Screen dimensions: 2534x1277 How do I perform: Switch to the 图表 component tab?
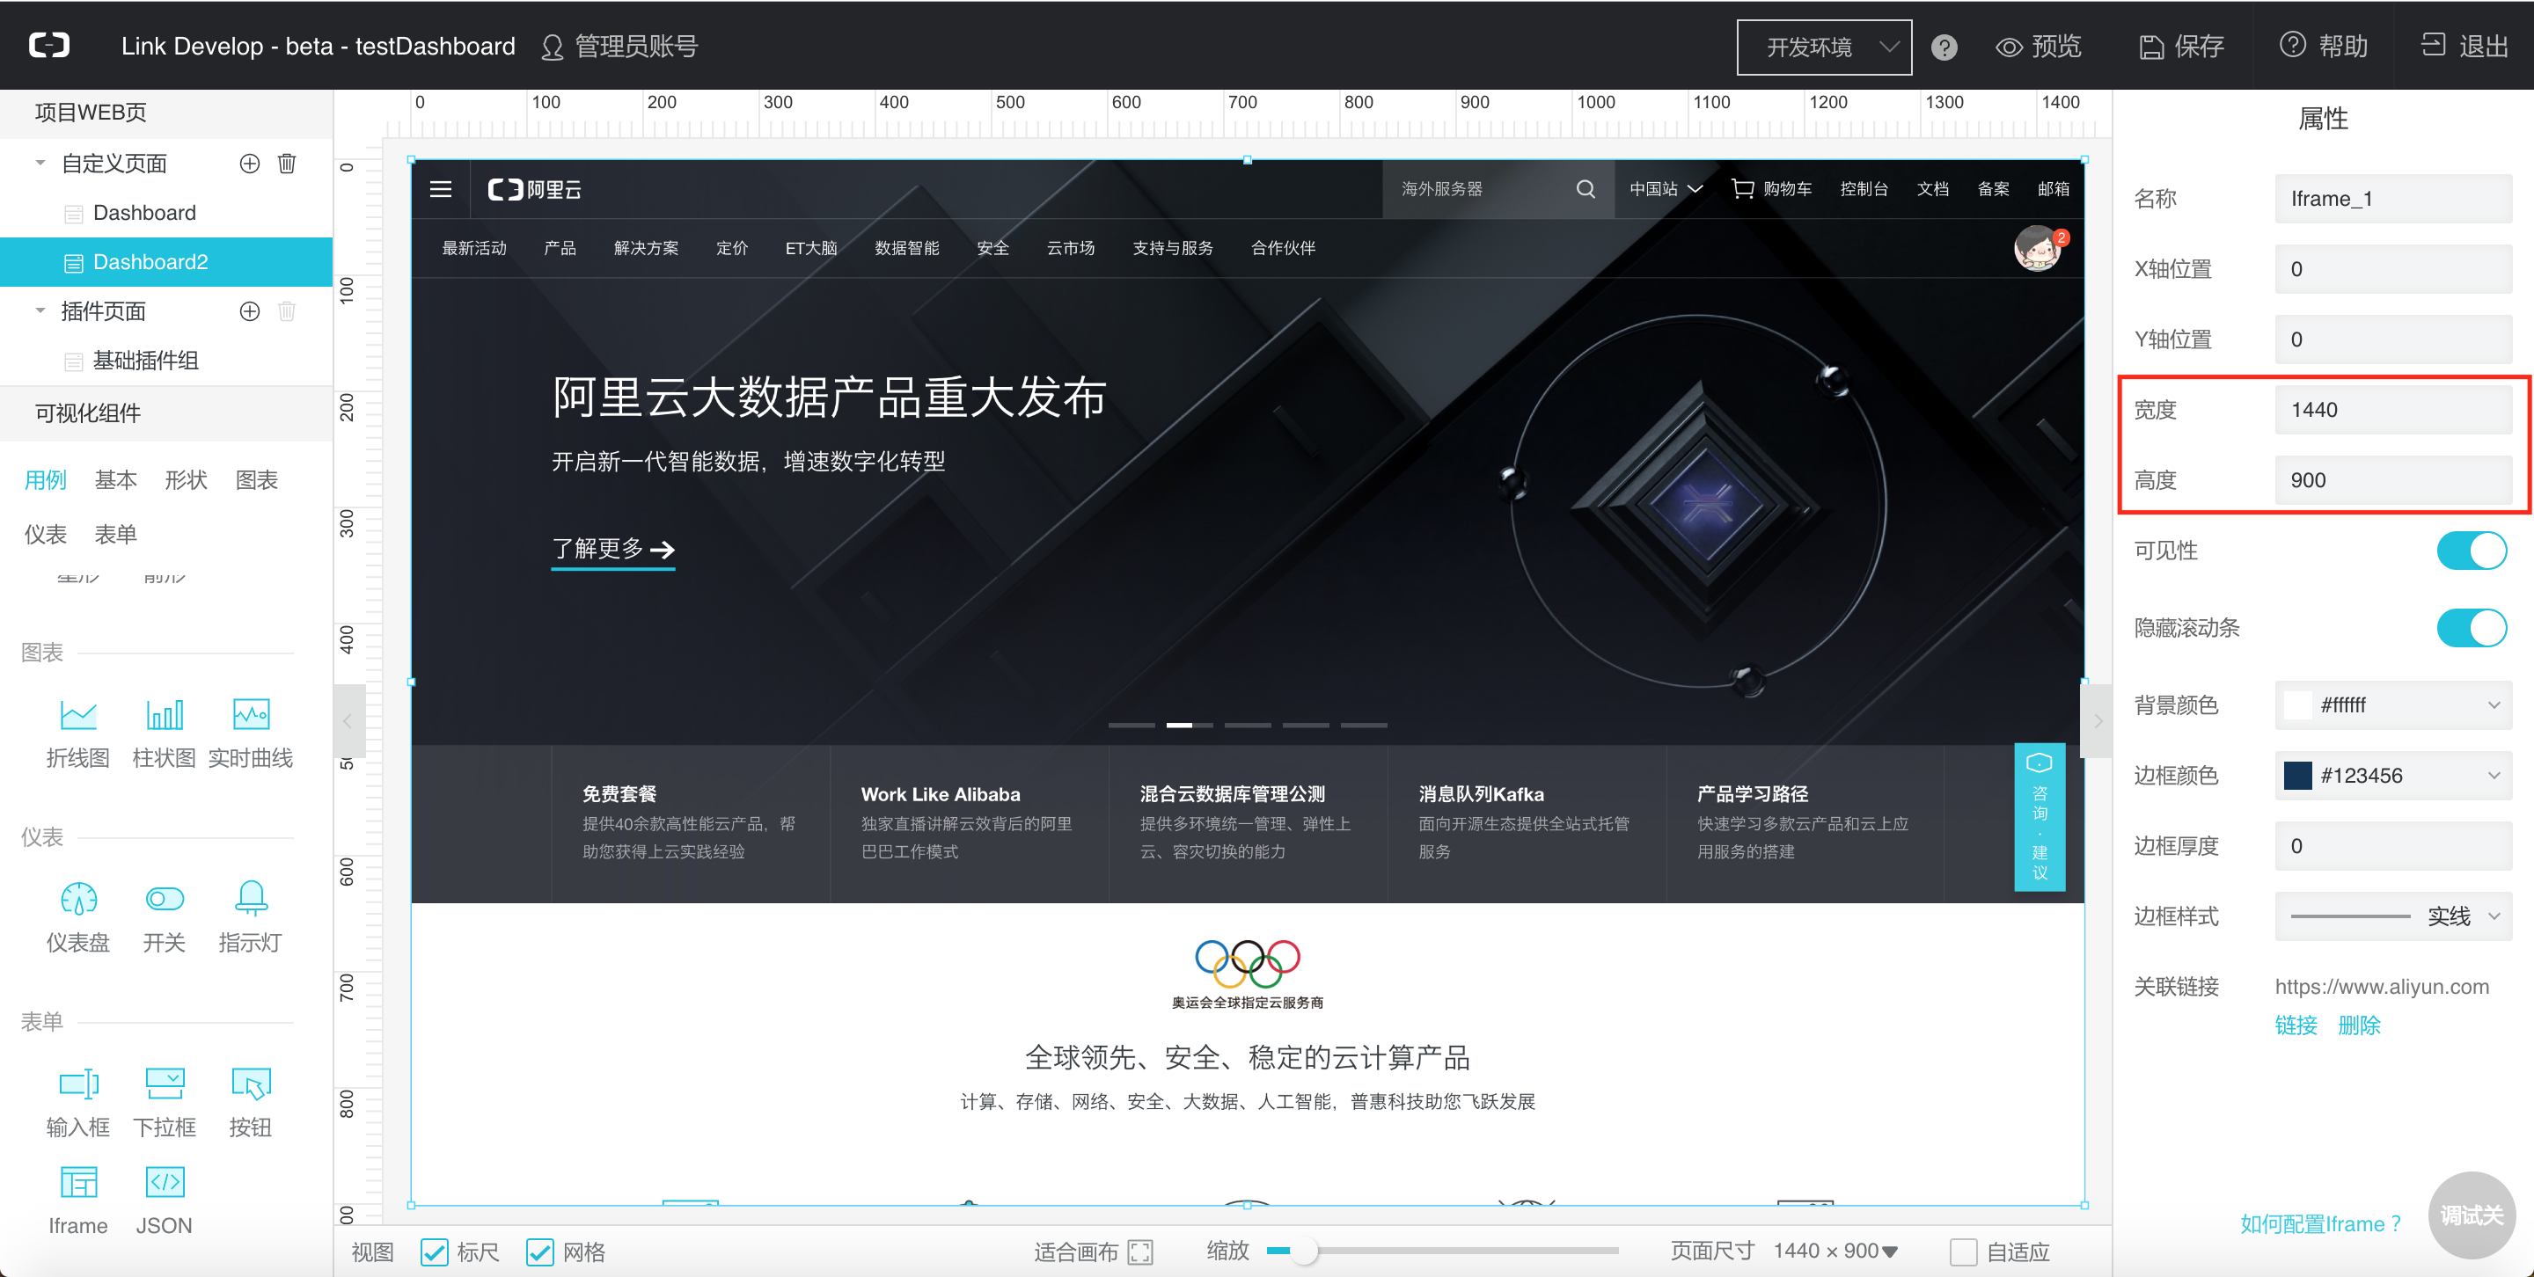257,479
